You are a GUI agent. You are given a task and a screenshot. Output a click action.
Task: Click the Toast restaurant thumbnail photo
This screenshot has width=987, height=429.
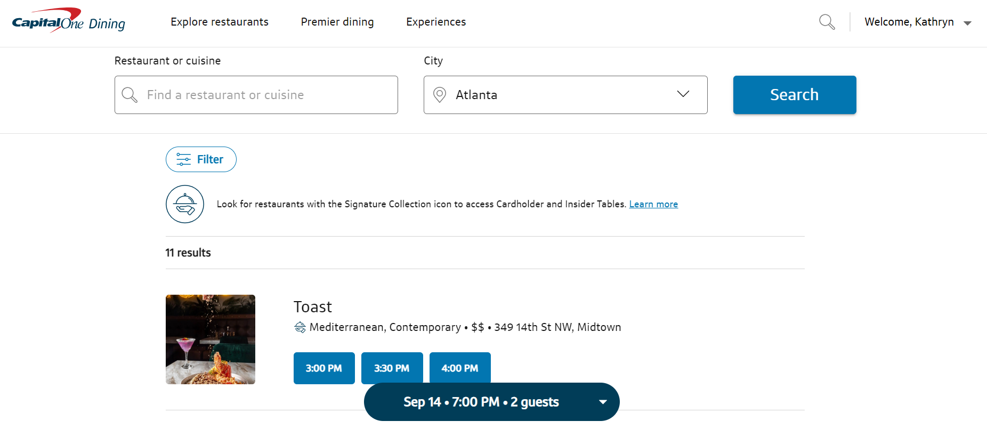tap(211, 339)
